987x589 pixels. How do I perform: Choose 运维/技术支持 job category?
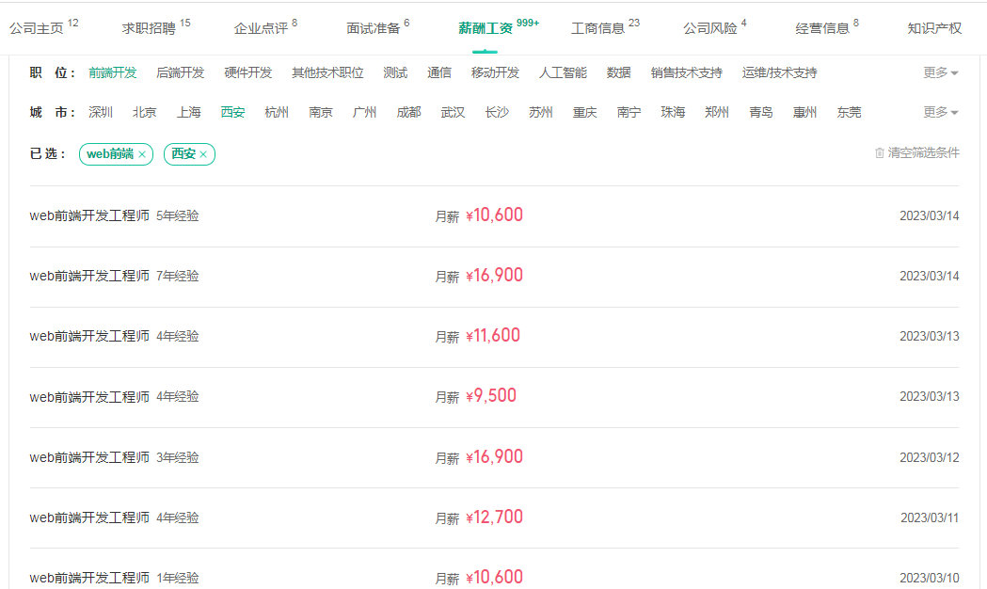point(779,73)
